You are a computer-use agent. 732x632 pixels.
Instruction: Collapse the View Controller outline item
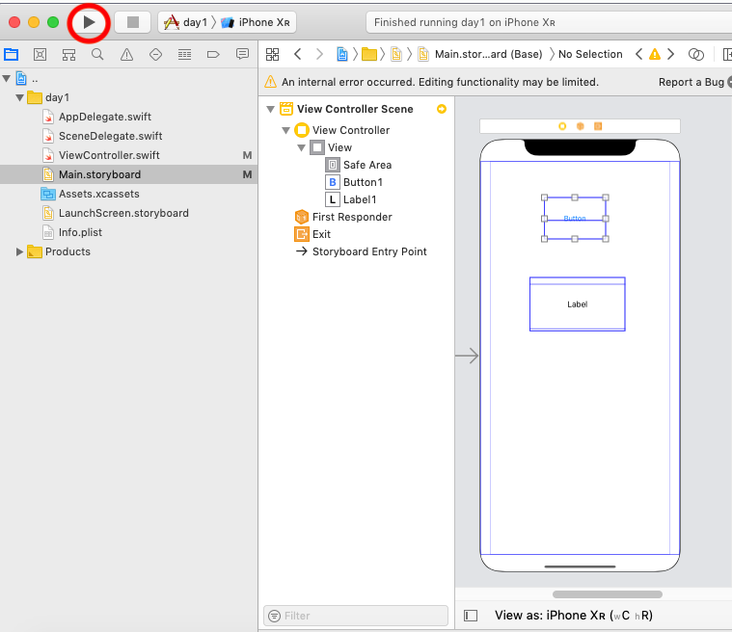click(286, 130)
